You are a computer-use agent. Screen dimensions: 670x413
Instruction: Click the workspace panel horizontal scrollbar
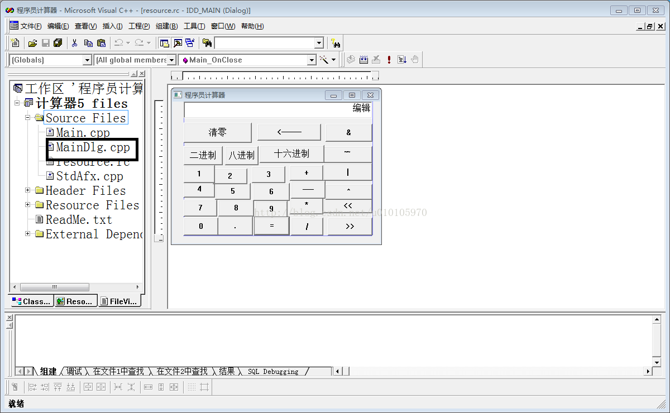pos(70,287)
